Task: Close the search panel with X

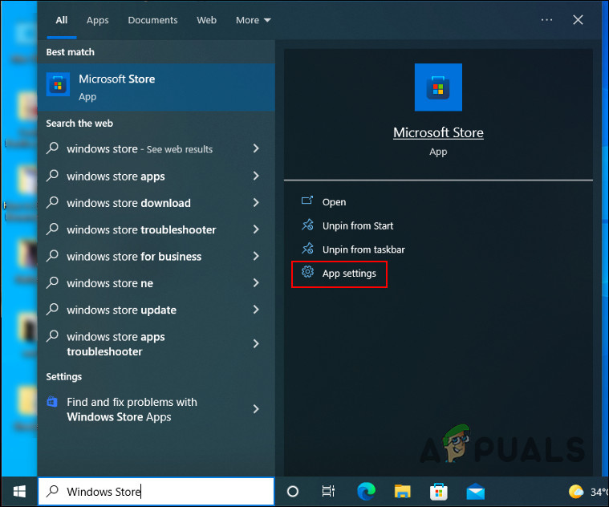Action: (578, 20)
